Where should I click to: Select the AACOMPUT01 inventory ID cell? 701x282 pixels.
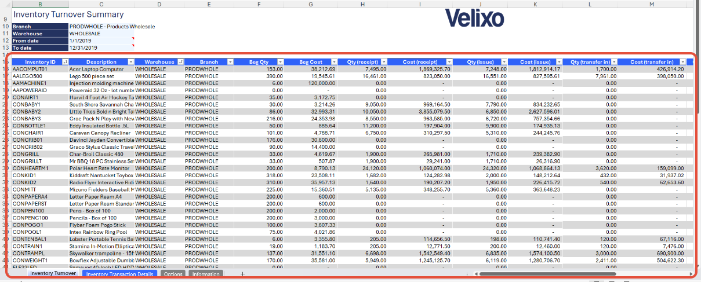(x=40, y=69)
